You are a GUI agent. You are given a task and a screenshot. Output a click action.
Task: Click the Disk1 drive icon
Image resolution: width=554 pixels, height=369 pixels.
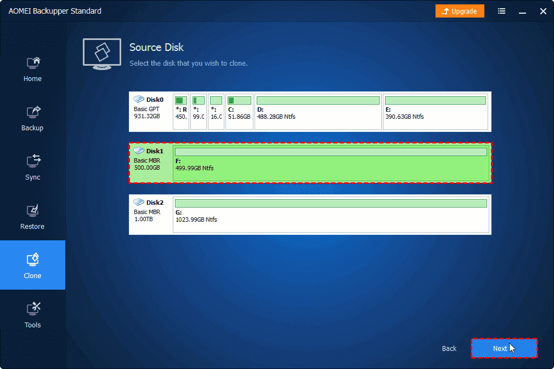pos(138,151)
